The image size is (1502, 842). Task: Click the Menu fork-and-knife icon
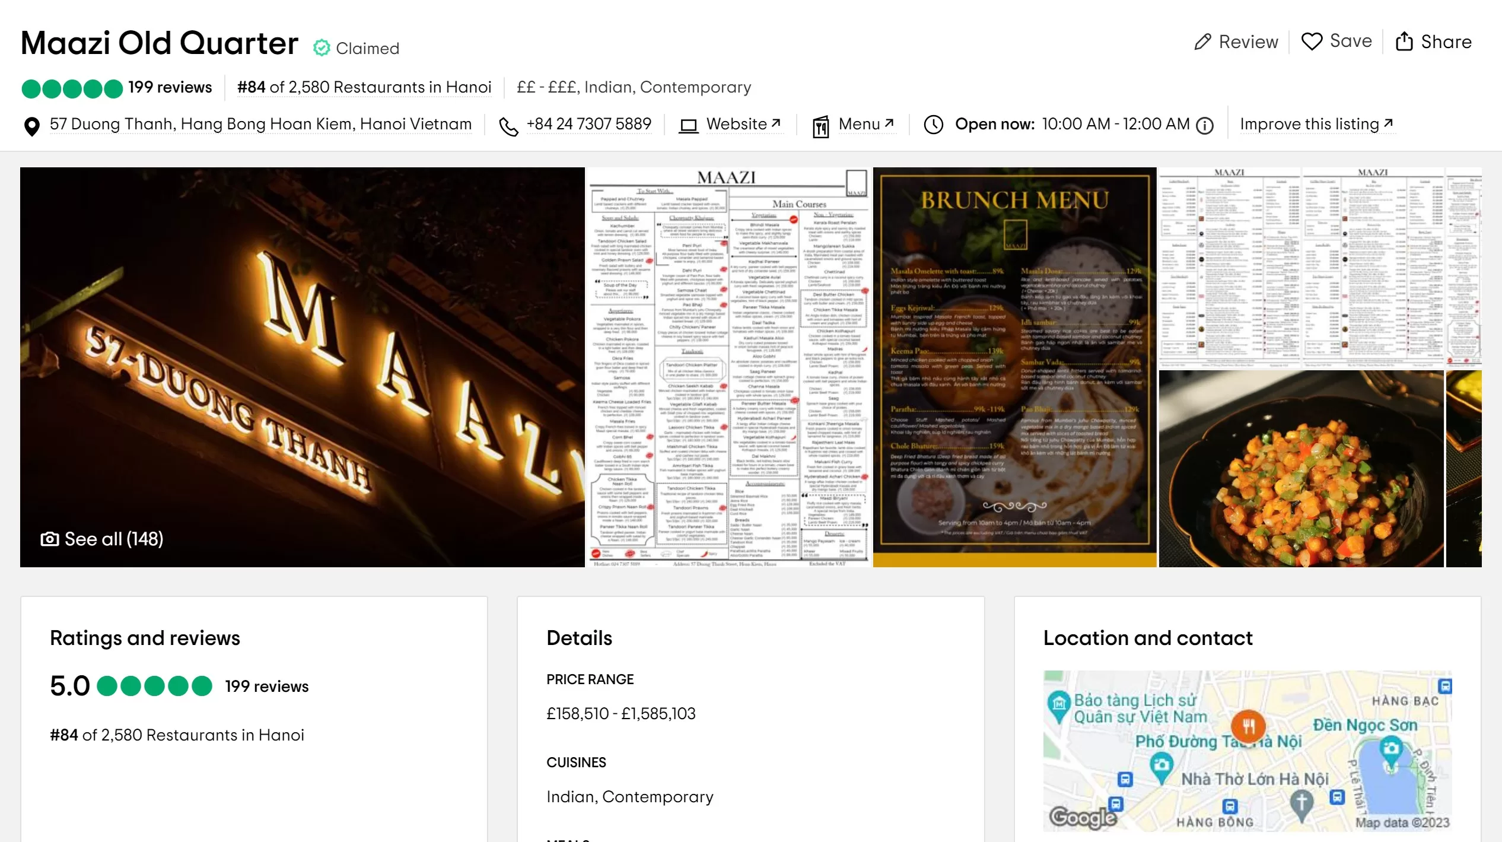coord(820,126)
